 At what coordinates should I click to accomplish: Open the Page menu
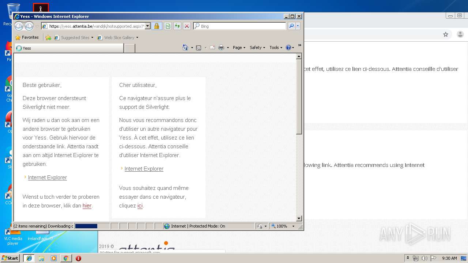(x=239, y=47)
